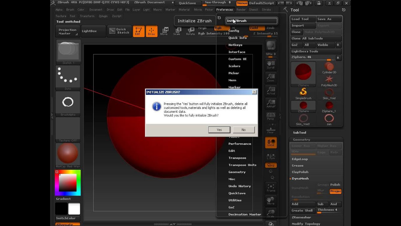This screenshot has width=401, height=226.
Task: Click the Load Tool button
Action: [303, 19]
